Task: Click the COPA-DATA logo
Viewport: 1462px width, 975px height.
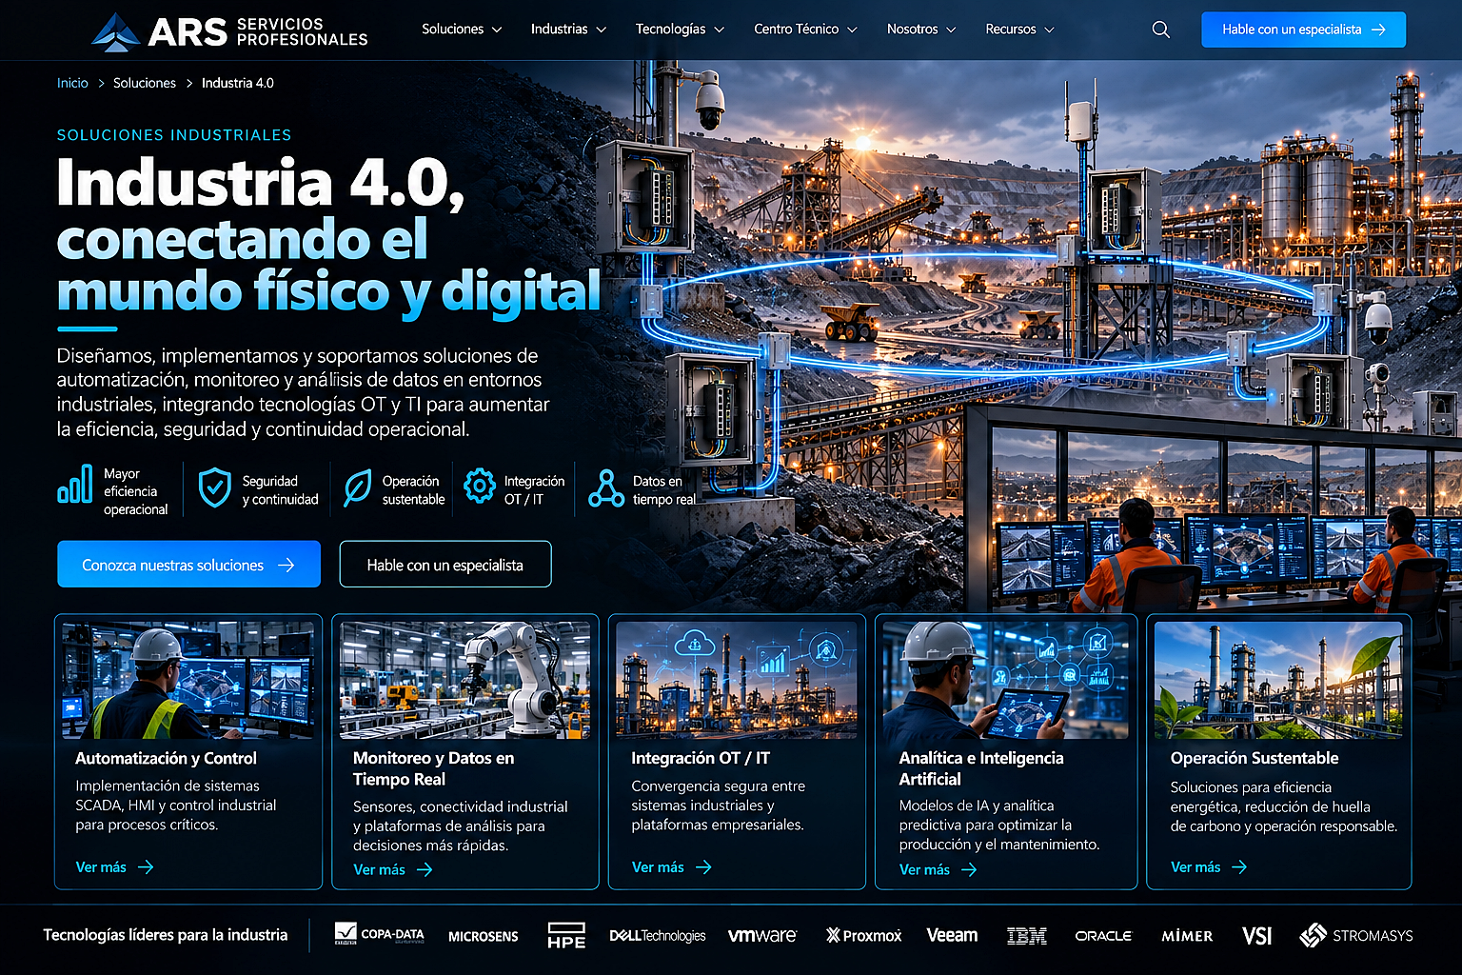Action: (x=379, y=935)
